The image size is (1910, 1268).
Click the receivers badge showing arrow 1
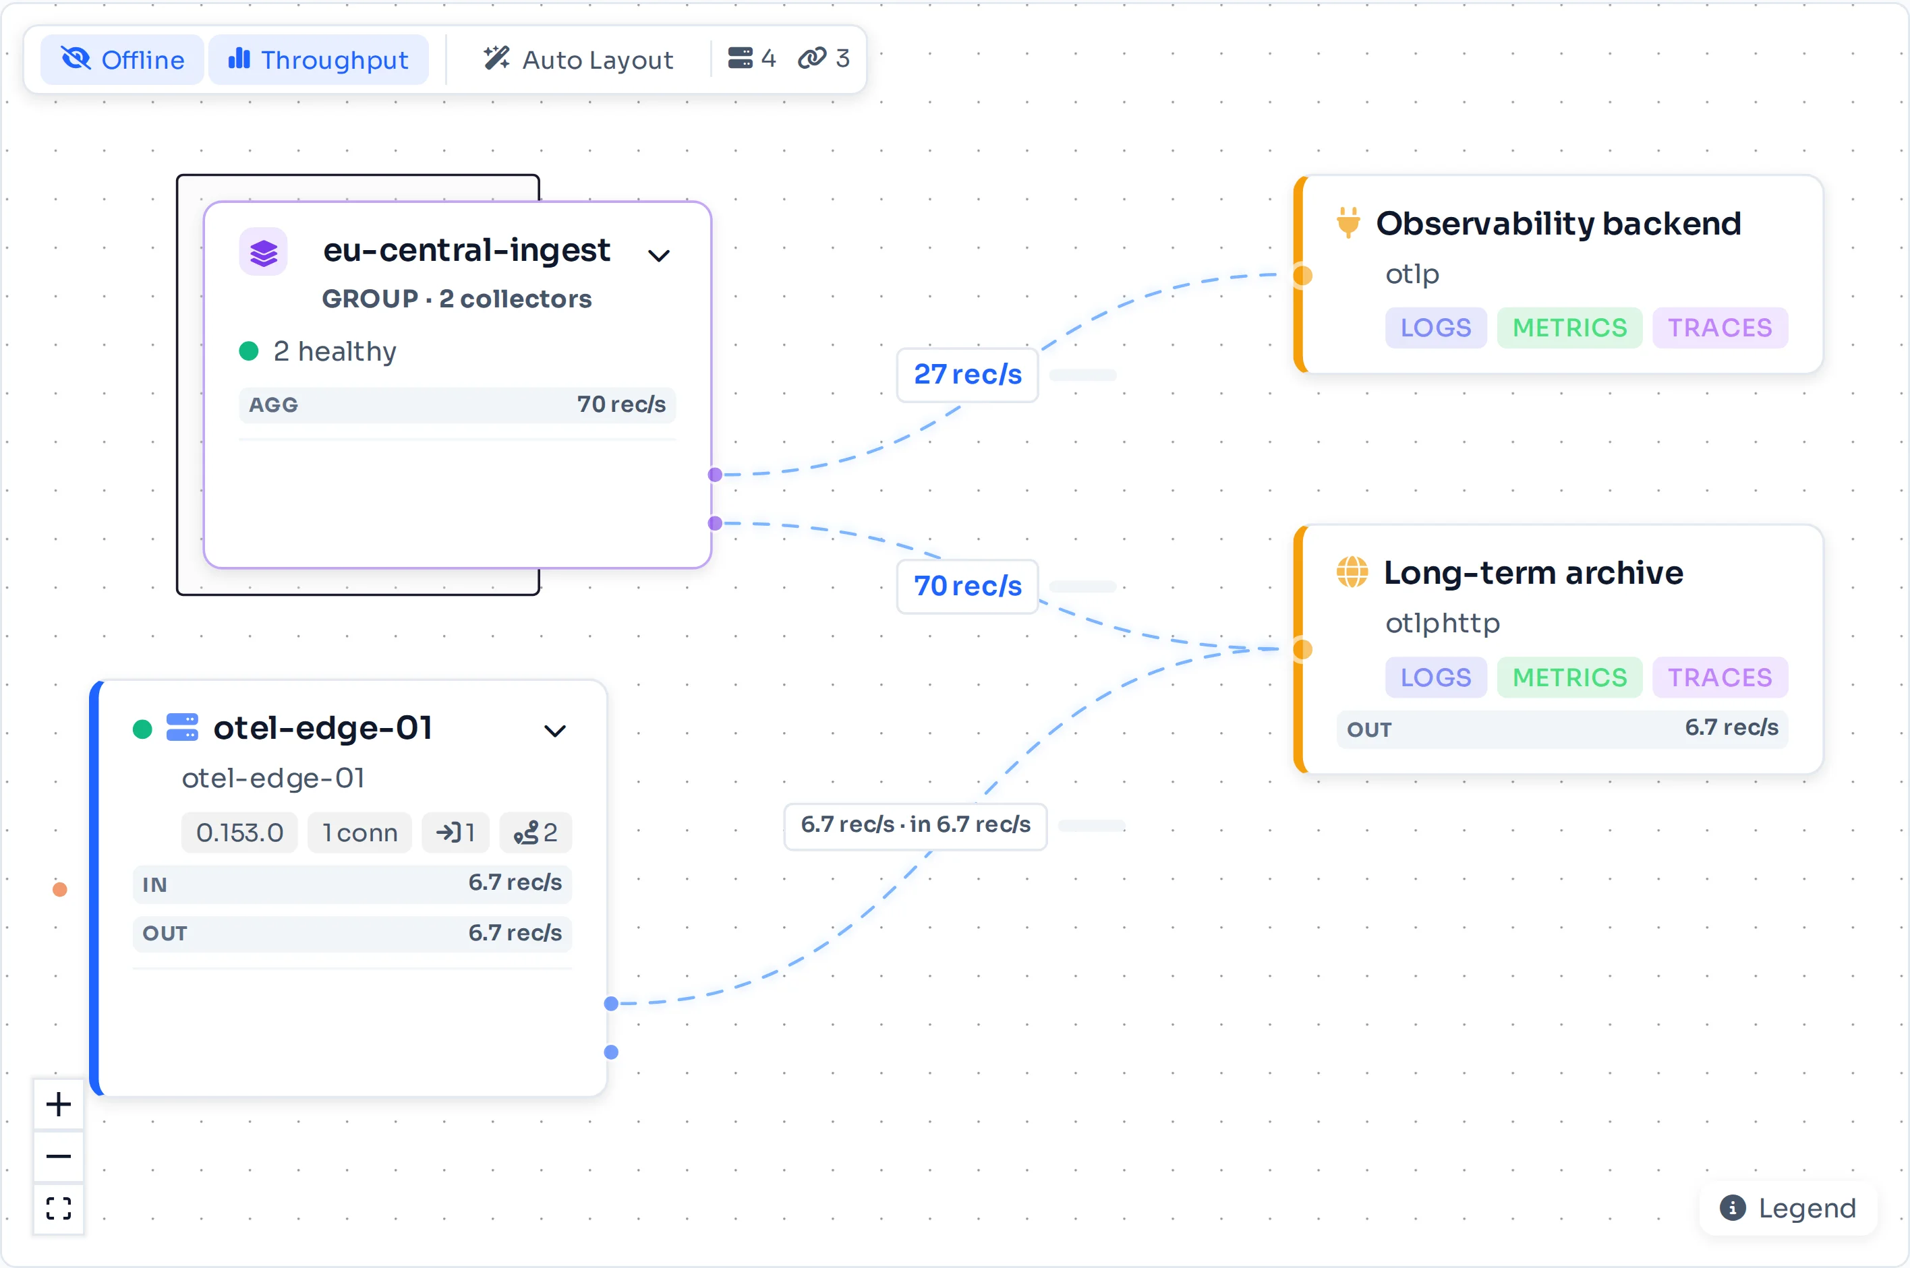[455, 832]
